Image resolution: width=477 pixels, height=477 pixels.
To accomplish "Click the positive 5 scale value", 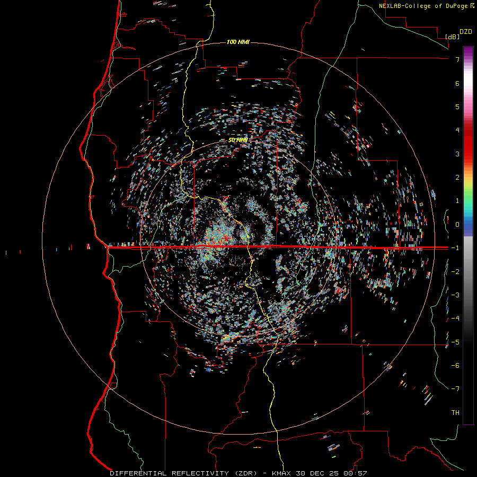I will tap(457, 107).
